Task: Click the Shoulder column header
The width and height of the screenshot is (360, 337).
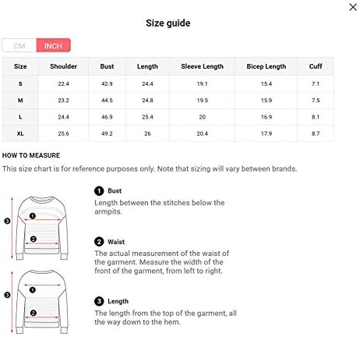Action: 63,66
